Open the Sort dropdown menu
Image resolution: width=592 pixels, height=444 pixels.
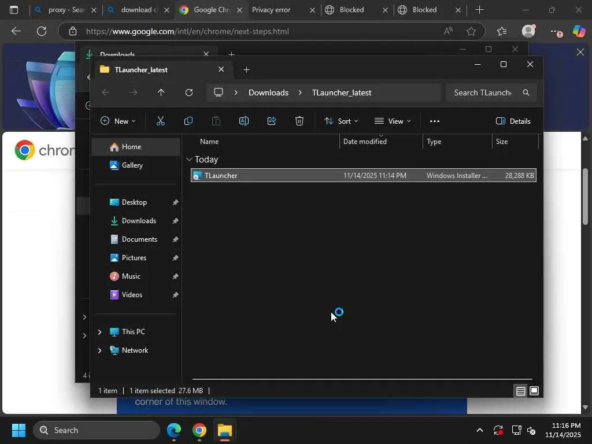point(341,121)
